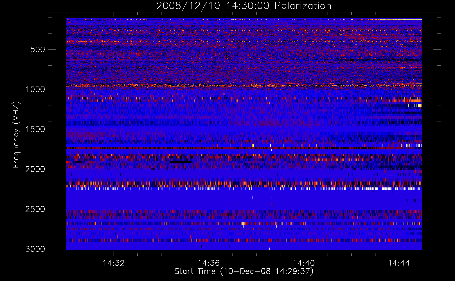Click the 14:44 time tick label

[x=399, y=263]
